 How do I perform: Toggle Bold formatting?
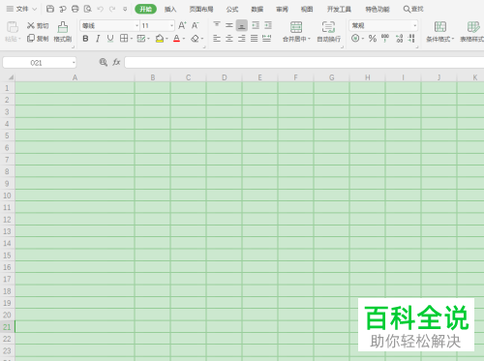coord(85,39)
